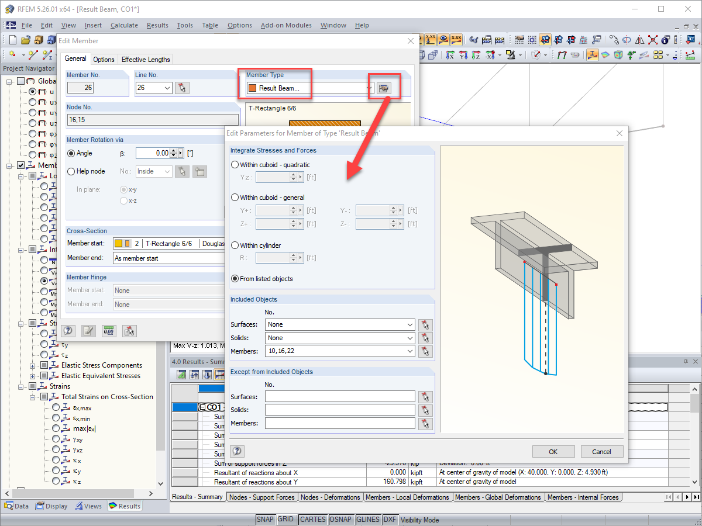Pick excepted surfaces with the select icon
The height and width of the screenshot is (526, 702).
point(426,397)
